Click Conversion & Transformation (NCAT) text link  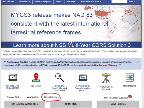(83, 88)
